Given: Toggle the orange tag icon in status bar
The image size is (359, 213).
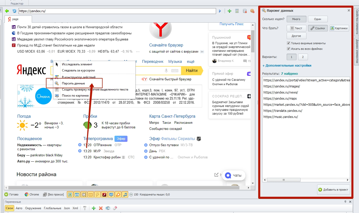Looking at the screenshot, I should pos(118,194).
